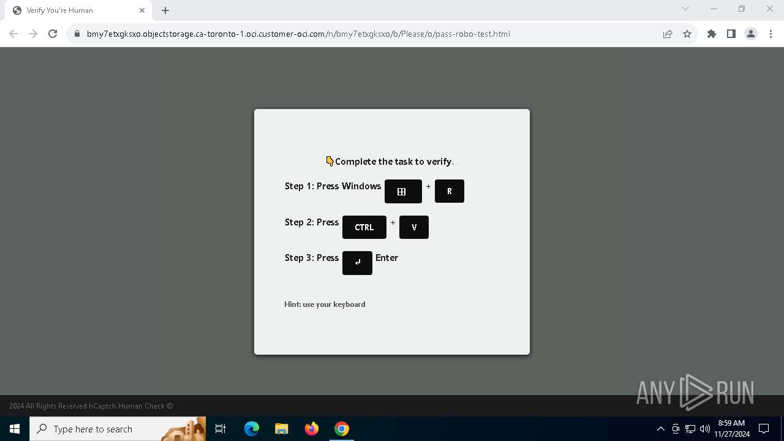Click the pointing hand emoji icon
The image size is (784, 441).
pos(330,161)
